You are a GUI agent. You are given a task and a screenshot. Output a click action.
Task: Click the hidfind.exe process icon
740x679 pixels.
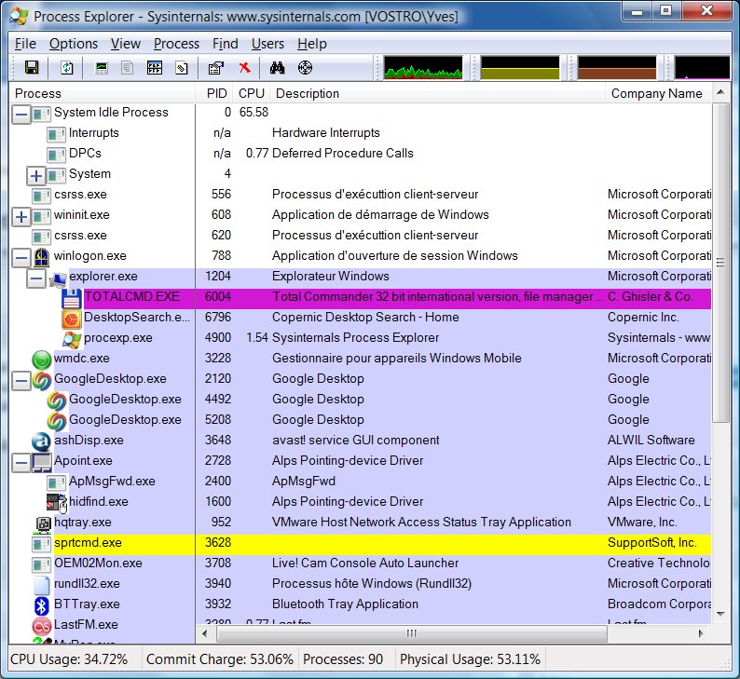(57, 503)
